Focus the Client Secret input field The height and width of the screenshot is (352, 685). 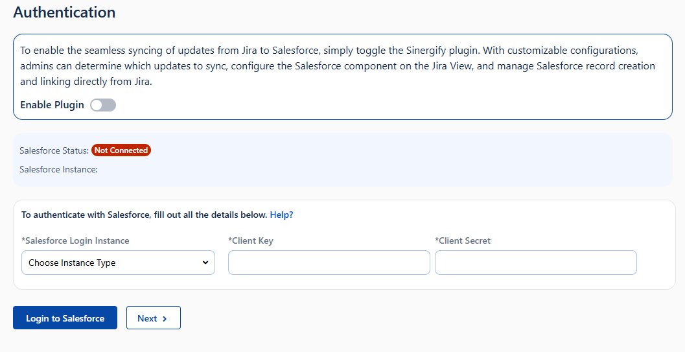[x=535, y=263]
